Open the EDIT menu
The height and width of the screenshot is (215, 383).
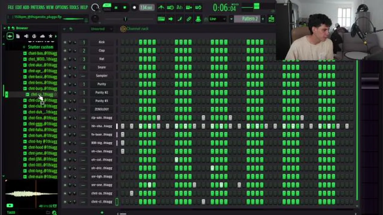[x=18, y=7]
